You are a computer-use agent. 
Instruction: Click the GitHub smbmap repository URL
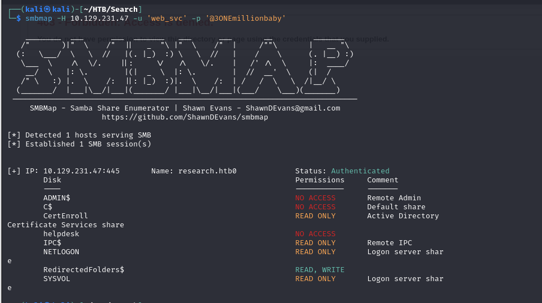[184, 117]
